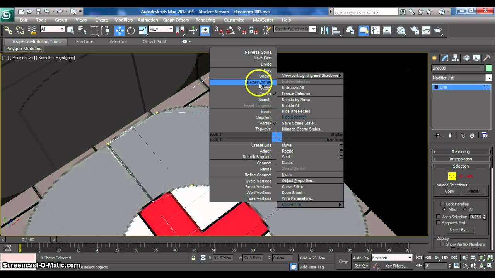
Task: Click the Unlink Selection icon
Action: 20,30
